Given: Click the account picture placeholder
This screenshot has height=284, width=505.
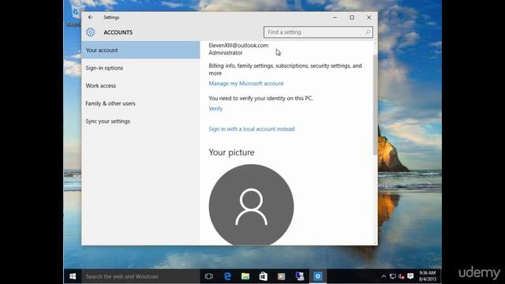Looking at the screenshot, I should [251, 205].
